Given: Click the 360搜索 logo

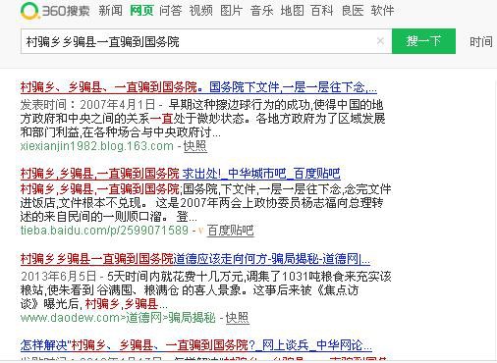Looking at the screenshot, I should pos(55,11).
